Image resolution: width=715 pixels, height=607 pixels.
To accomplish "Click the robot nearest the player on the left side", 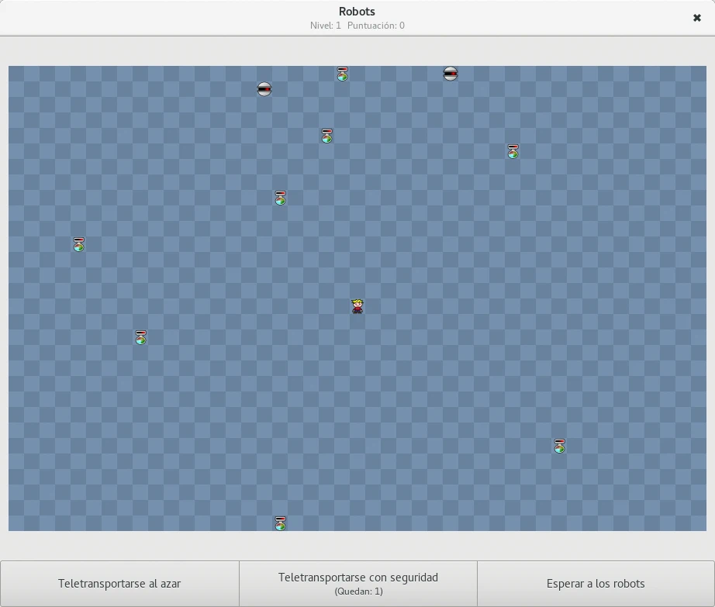I will pyautogui.click(x=140, y=337).
